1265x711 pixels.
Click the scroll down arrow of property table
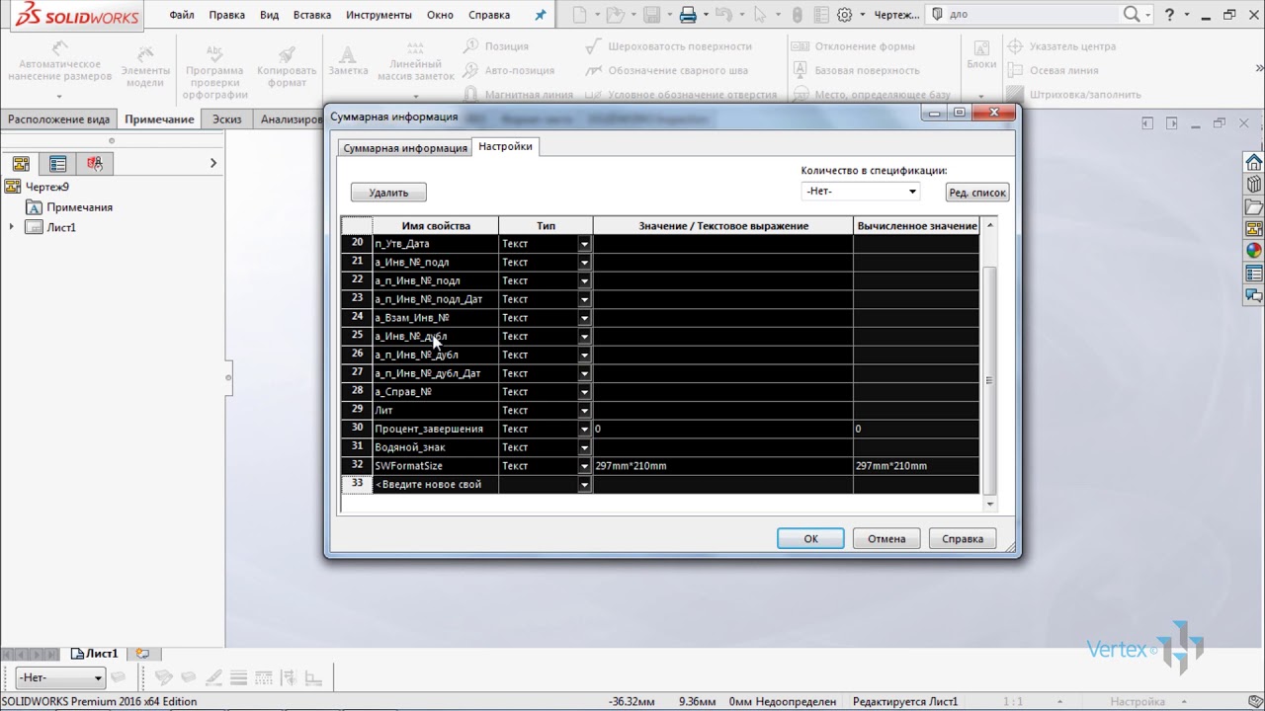(x=989, y=504)
